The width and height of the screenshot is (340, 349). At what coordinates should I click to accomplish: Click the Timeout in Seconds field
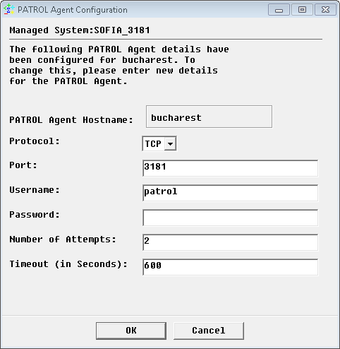point(231,267)
